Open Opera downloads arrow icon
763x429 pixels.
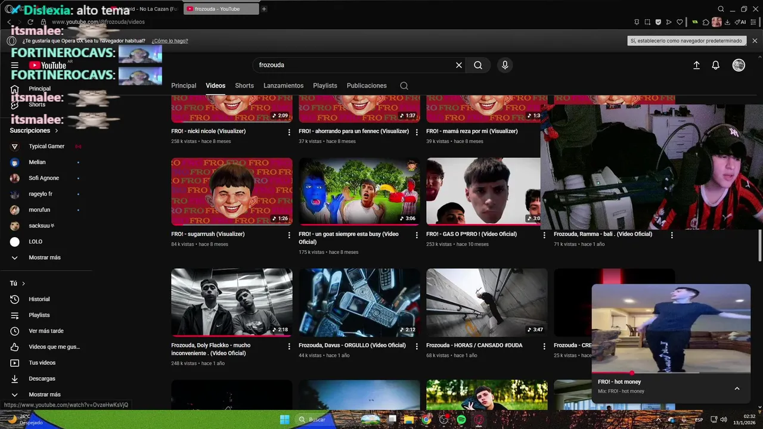[x=728, y=22]
